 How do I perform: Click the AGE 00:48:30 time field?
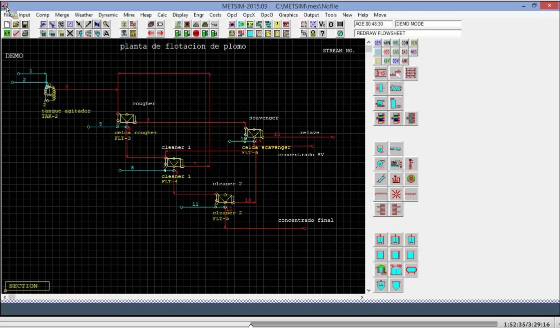(x=373, y=24)
